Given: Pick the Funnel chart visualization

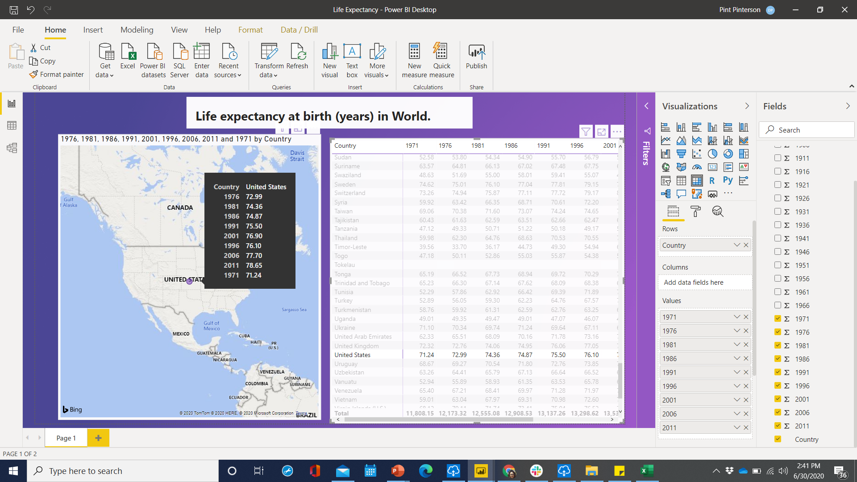Looking at the screenshot, I should tap(681, 154).
